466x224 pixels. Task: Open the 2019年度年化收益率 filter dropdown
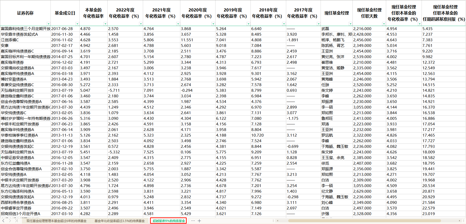tap(248, 24)
